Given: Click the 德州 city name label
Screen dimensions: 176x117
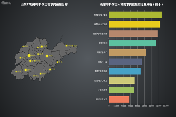Looking at the screenshot, I should click(26, 46).
